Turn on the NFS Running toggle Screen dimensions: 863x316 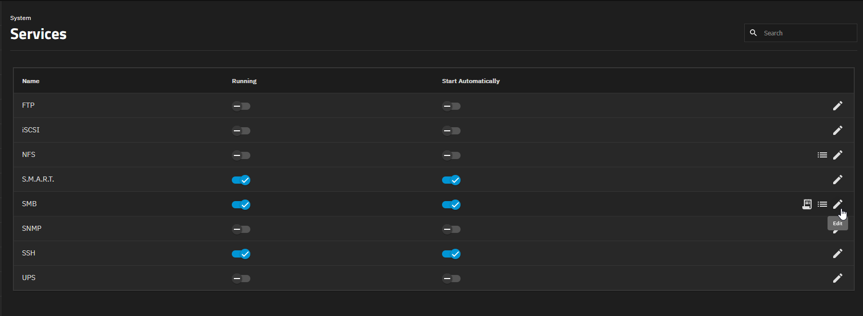[x=241, y=155]
